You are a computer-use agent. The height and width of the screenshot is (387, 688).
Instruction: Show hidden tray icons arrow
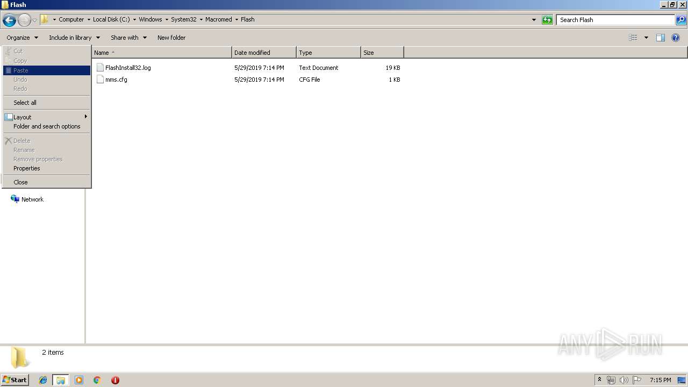click(x=600, y=380)
